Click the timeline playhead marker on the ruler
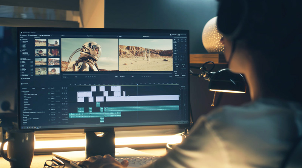The height and width of the screenshot is (168, 302). 137,85
